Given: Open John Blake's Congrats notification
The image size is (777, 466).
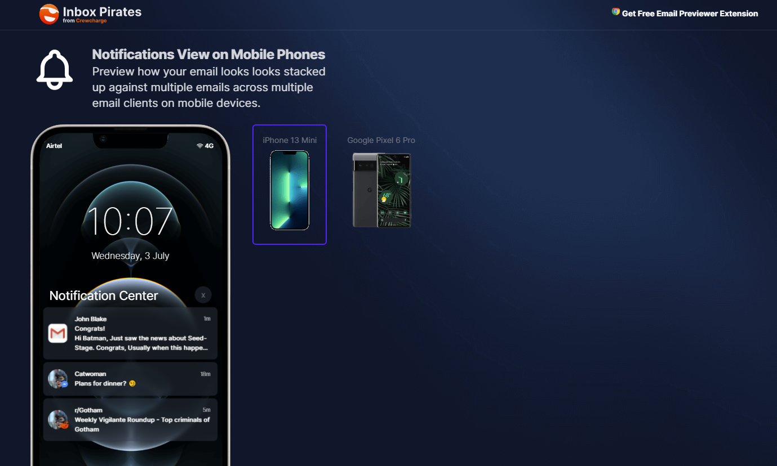Looking at the screenshot, I should point(130,333).
